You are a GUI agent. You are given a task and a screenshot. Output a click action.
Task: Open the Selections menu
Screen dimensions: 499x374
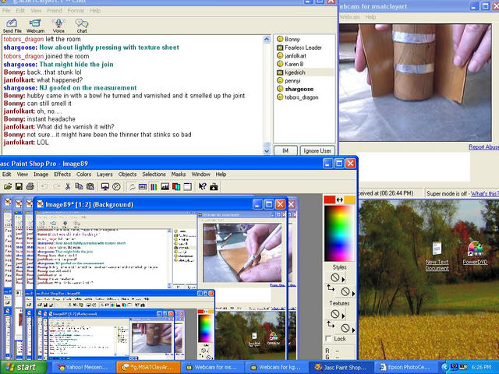click(x=154, y=175)
